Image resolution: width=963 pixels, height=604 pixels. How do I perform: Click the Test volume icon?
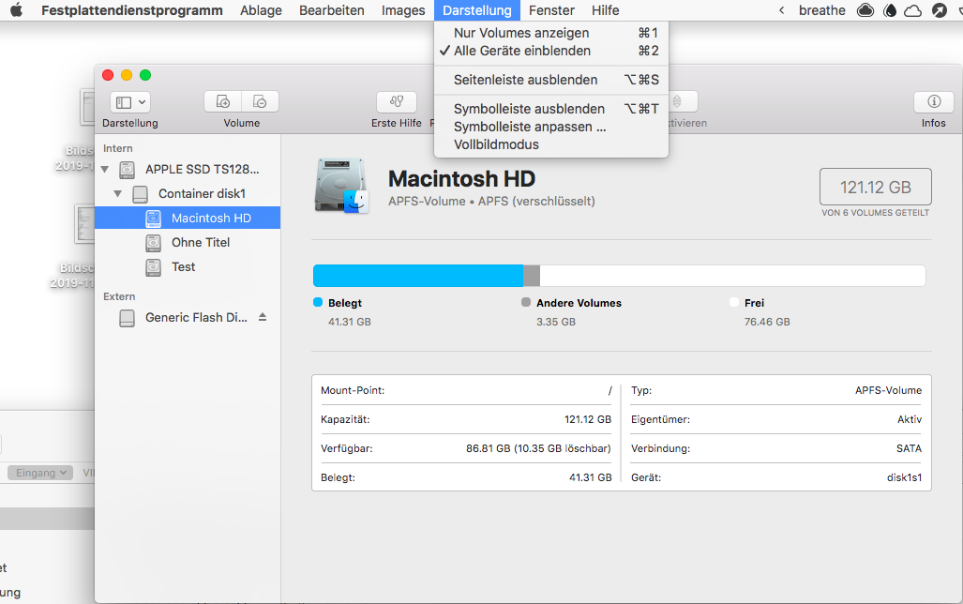tap(153, 267)
